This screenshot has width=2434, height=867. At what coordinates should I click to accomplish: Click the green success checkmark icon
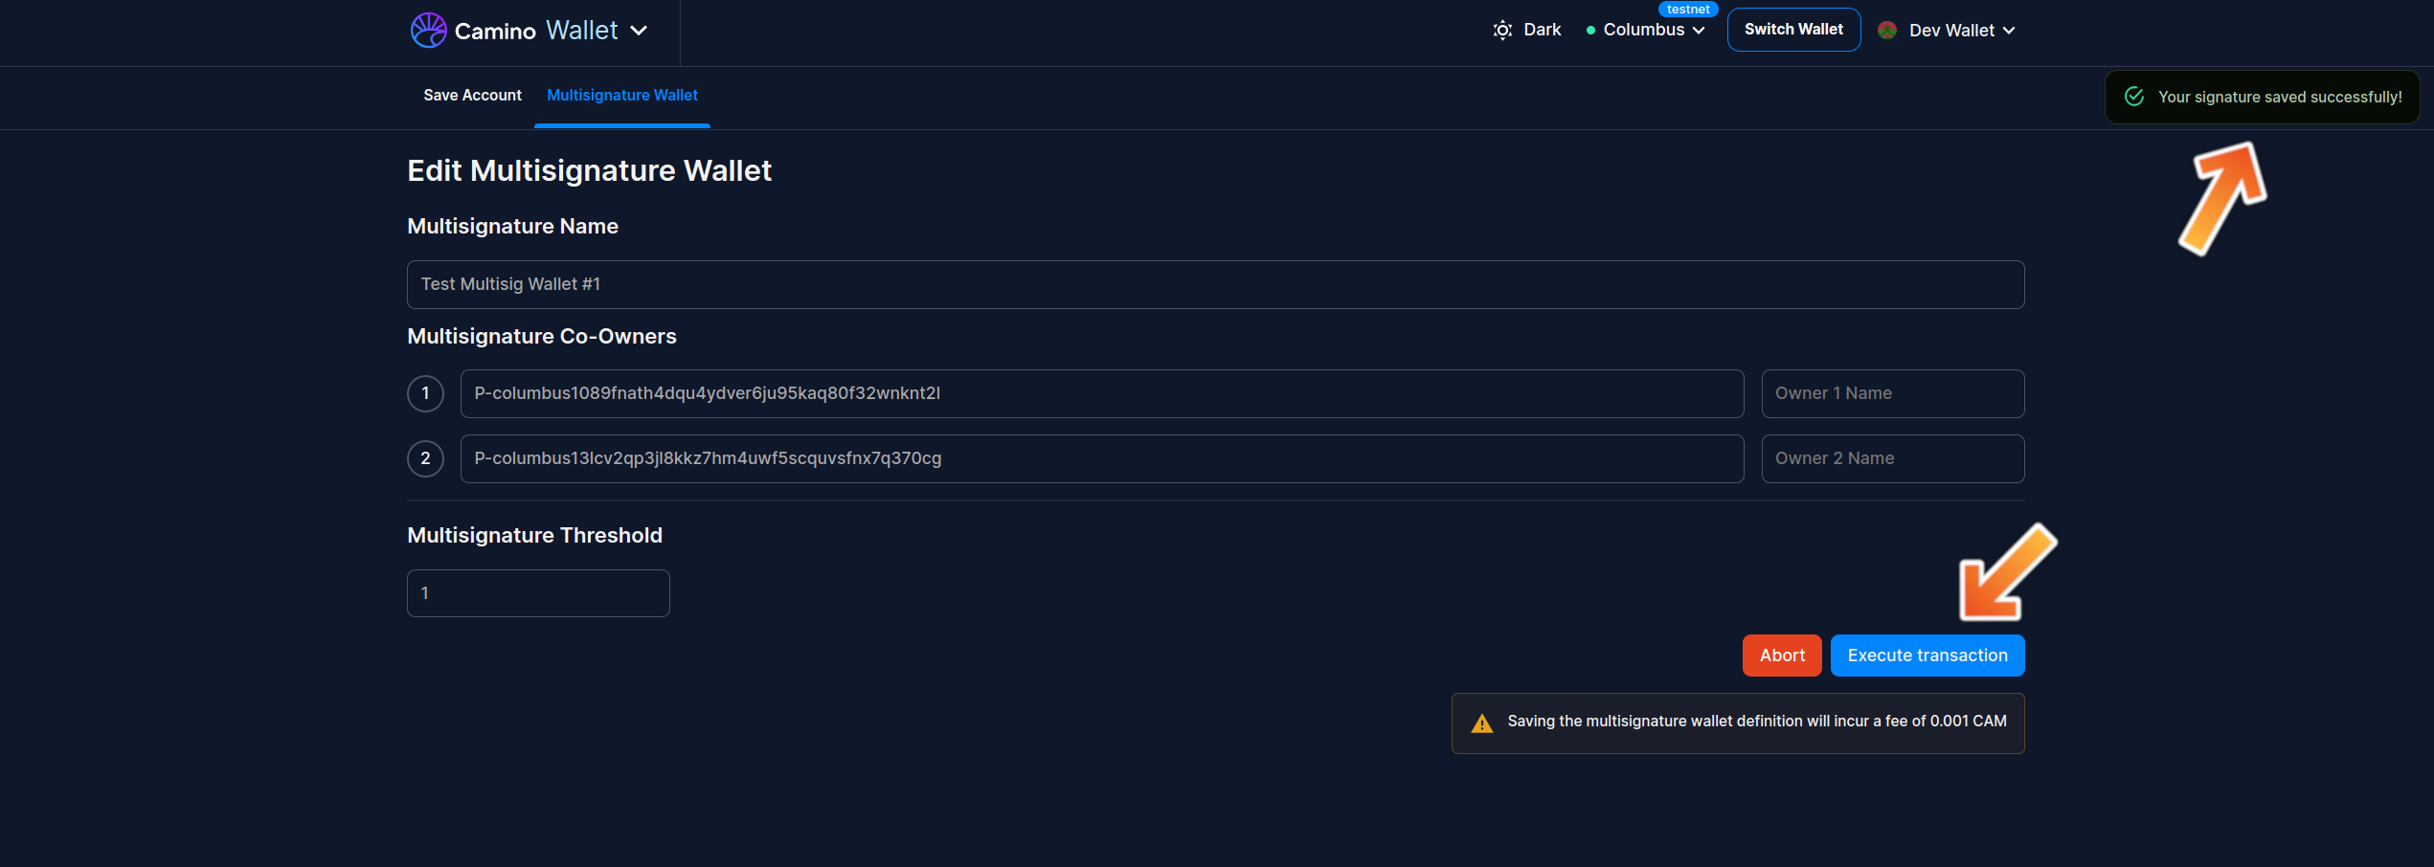(x=2134, y=97)
